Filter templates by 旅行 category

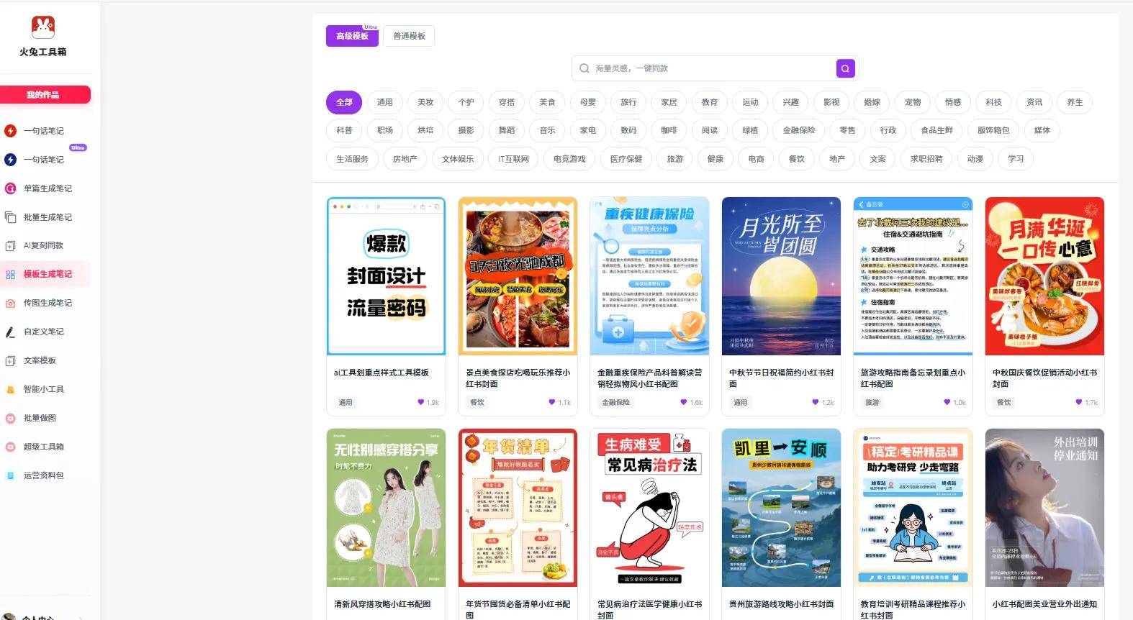tap(628, 102)
